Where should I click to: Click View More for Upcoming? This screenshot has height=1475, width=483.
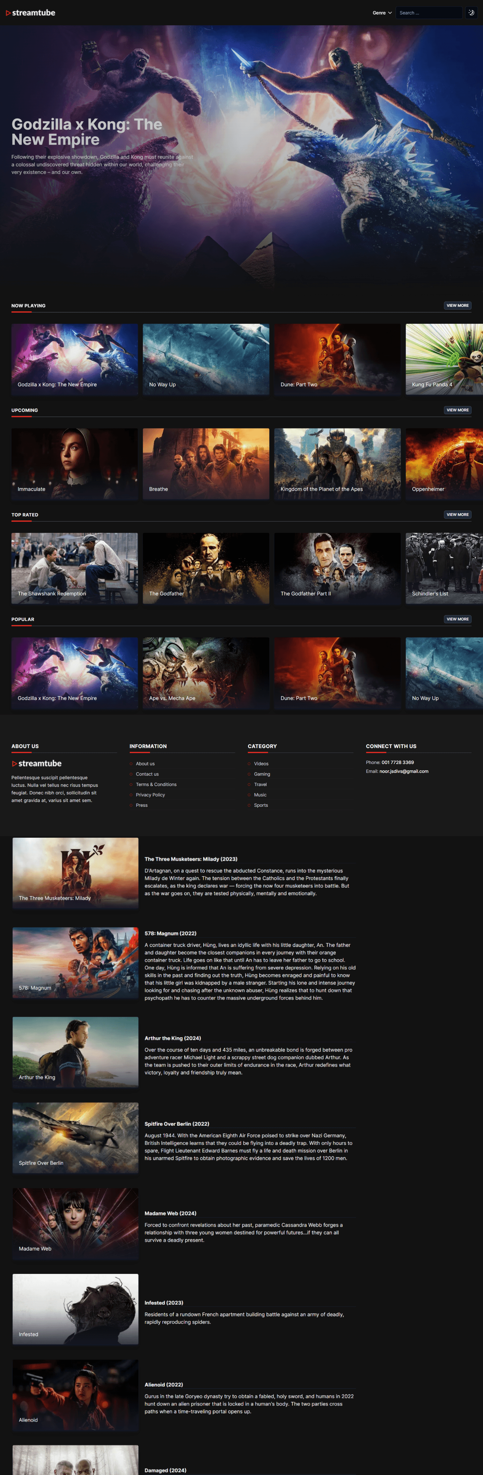click(457, 410)
